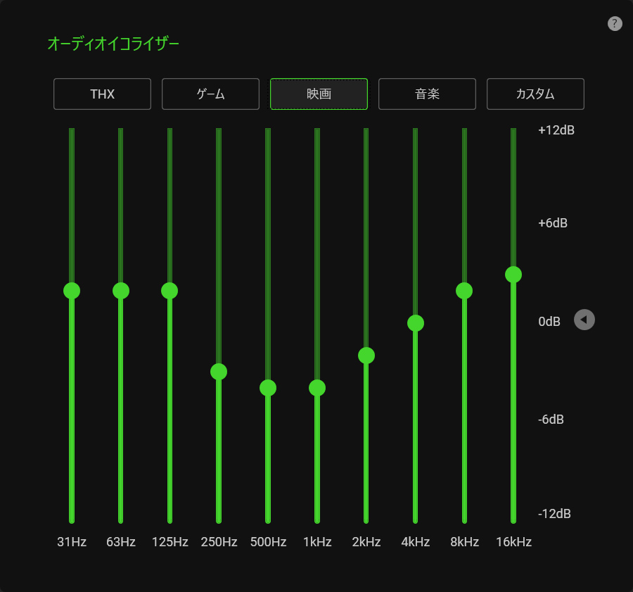The image size is (633, 592).
Task: Click the 8kHz slider handle
Action: (464, 291)
